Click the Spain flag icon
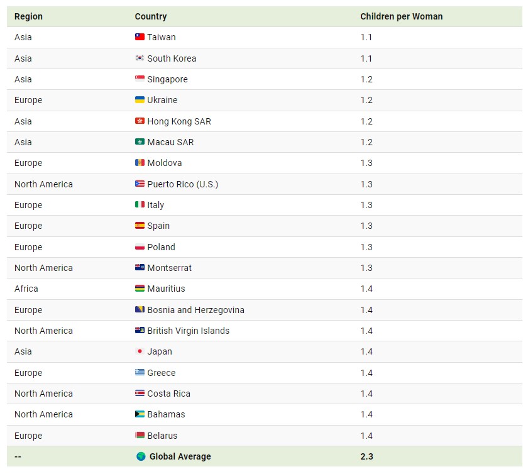 140,226
